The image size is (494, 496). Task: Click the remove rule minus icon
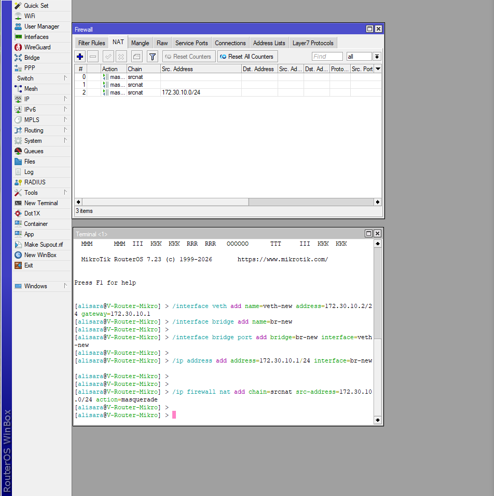pyautogui.click(x=93, y=57)
